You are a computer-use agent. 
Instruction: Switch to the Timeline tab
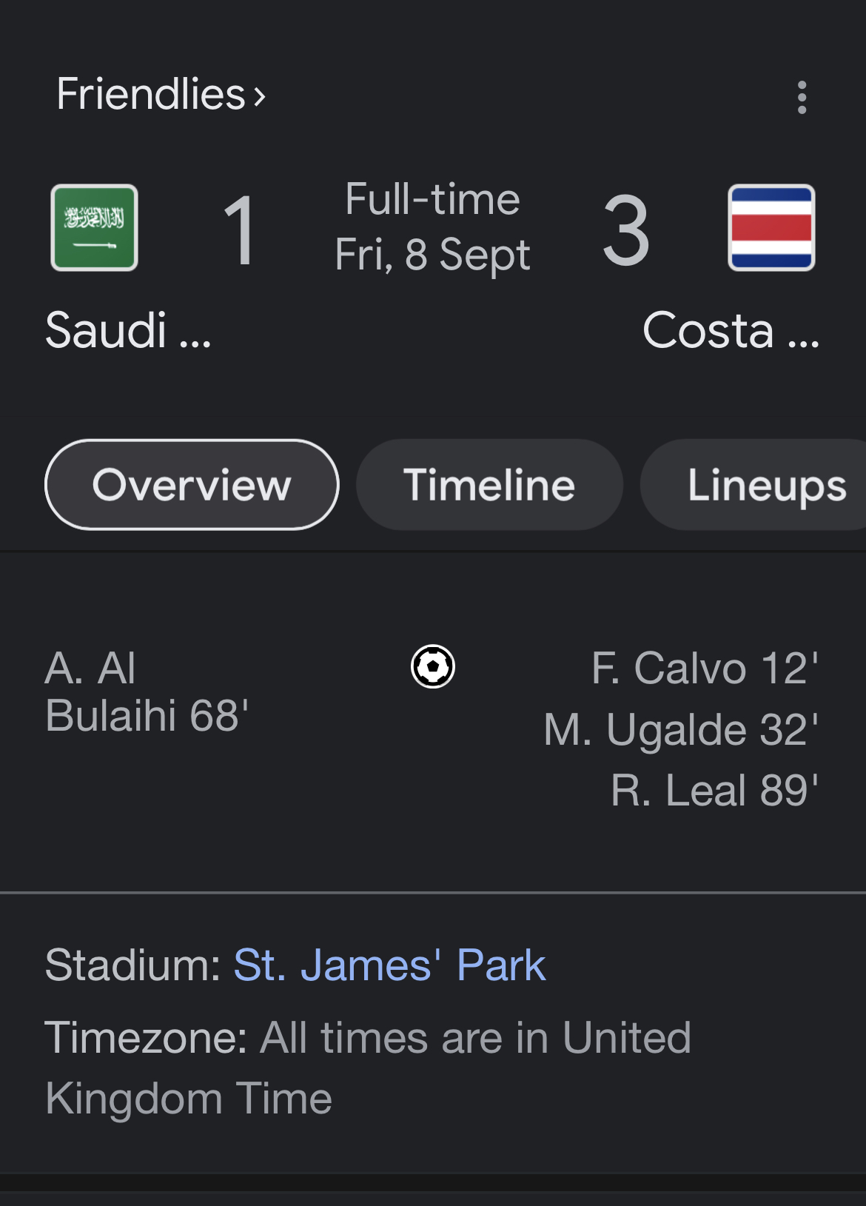pyautogui.click(x=489, y=485)
